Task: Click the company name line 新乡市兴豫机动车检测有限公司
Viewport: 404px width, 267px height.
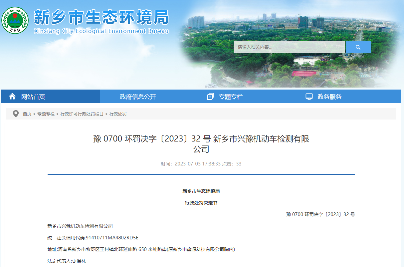Action: 80,226
